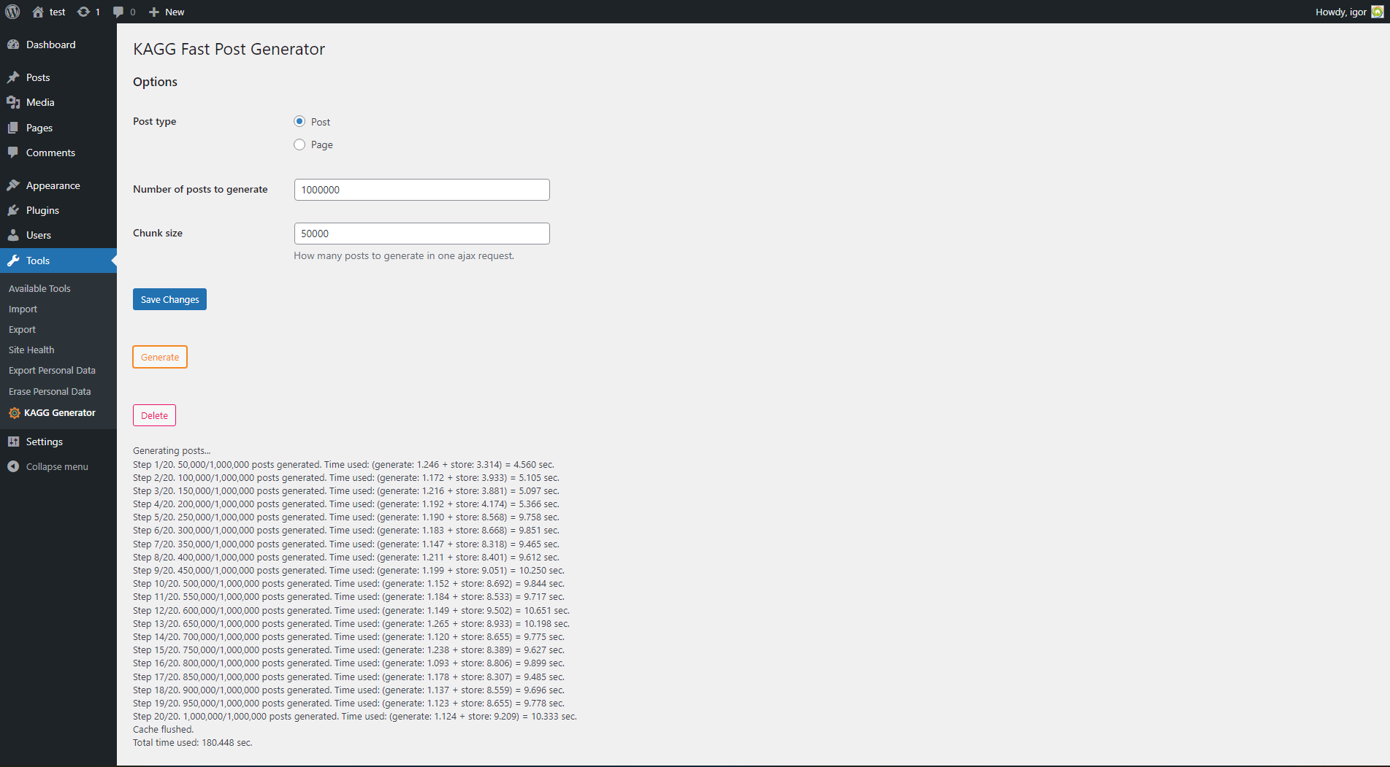
Task: Open Erase Personal Data submenu item
Action: tap(50, 391)
